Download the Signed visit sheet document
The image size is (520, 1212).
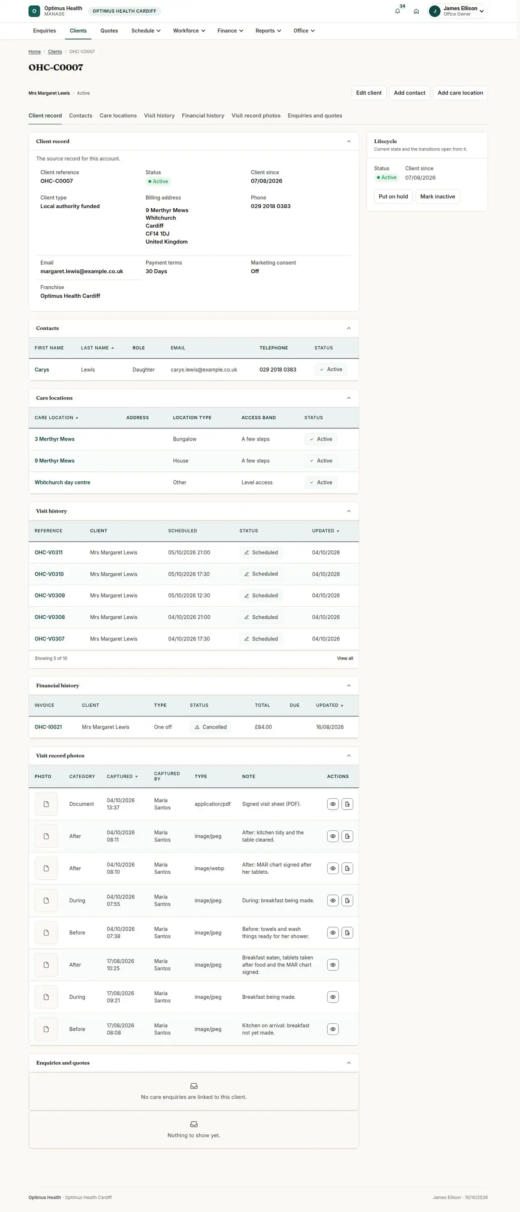[x=348, y=804]
